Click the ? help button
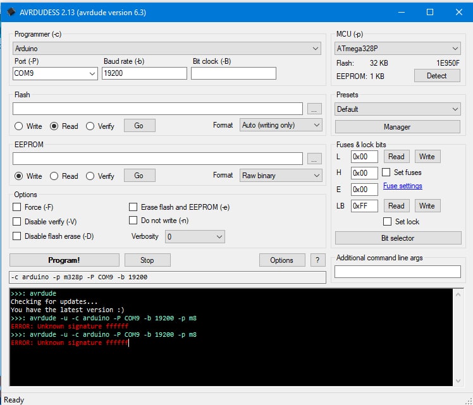The height and width of the screenshot is (405, 473). point(317,260)
